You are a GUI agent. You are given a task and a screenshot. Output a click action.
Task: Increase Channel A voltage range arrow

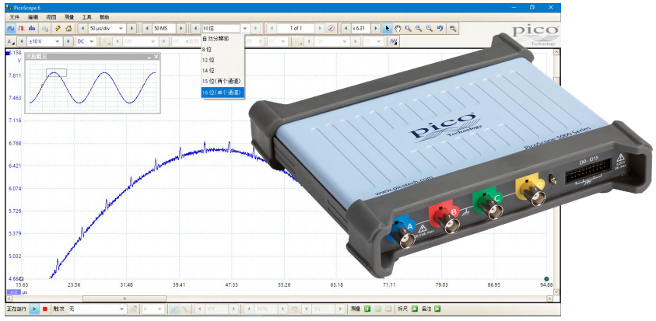[68, 42]
